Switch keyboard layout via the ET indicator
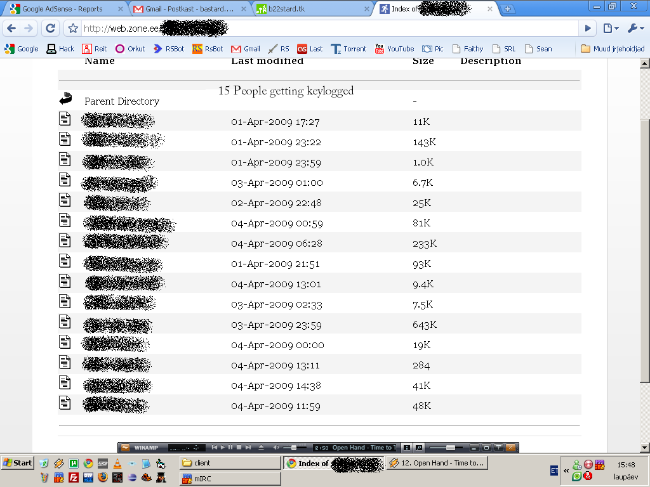 coord(554,470)
